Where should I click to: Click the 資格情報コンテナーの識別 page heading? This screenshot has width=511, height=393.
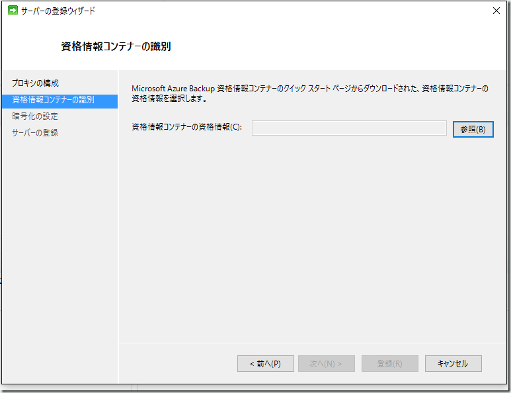(x=116, y=46)
